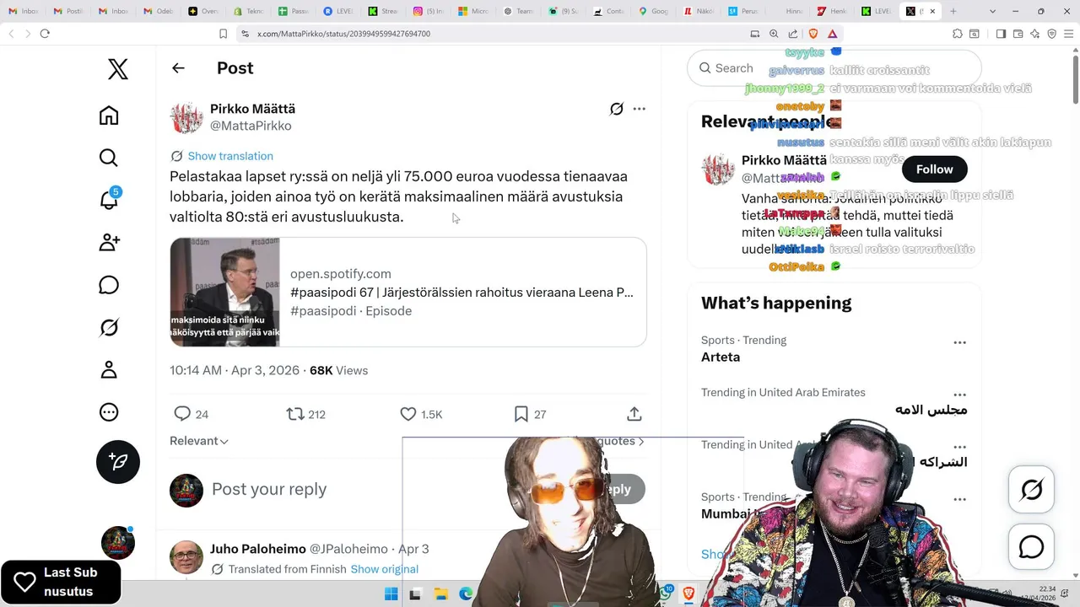Go back with the Post arrow
The width and height of the screenshot is (1080, 607).
coord(178,68)
